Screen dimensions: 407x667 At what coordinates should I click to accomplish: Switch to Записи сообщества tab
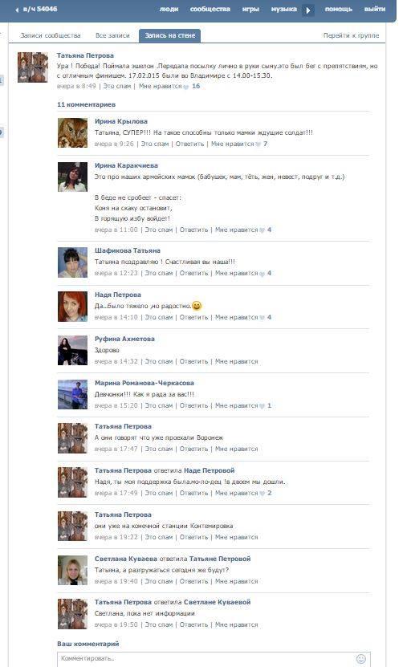point(51,35)
